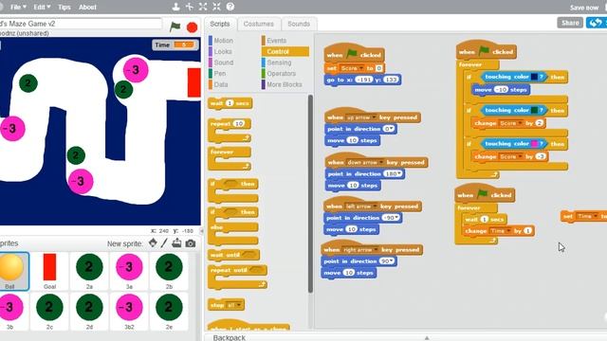Switch to the Scripts tab
The width and height of the screenshot is (607, 341).
click(x=220, y=24)
